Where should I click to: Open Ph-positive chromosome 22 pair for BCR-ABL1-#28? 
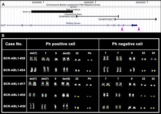click(78, 60)
